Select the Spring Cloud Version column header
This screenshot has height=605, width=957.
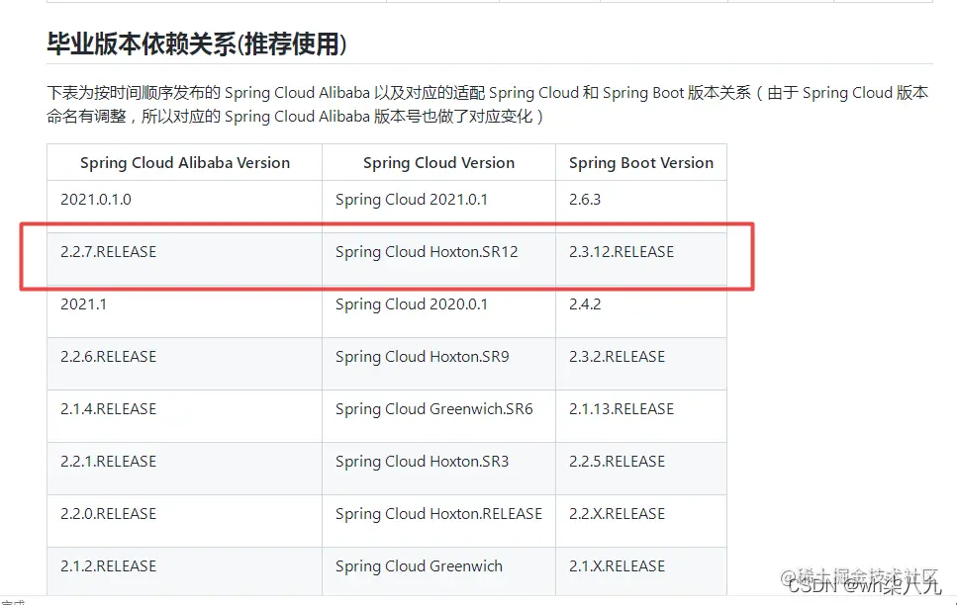tap(438, 162)
